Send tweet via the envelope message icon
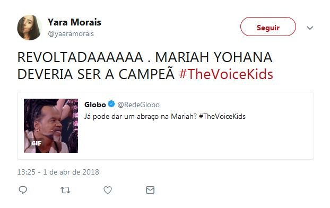Viewport: 330px width, 208px height. point(150,190)
